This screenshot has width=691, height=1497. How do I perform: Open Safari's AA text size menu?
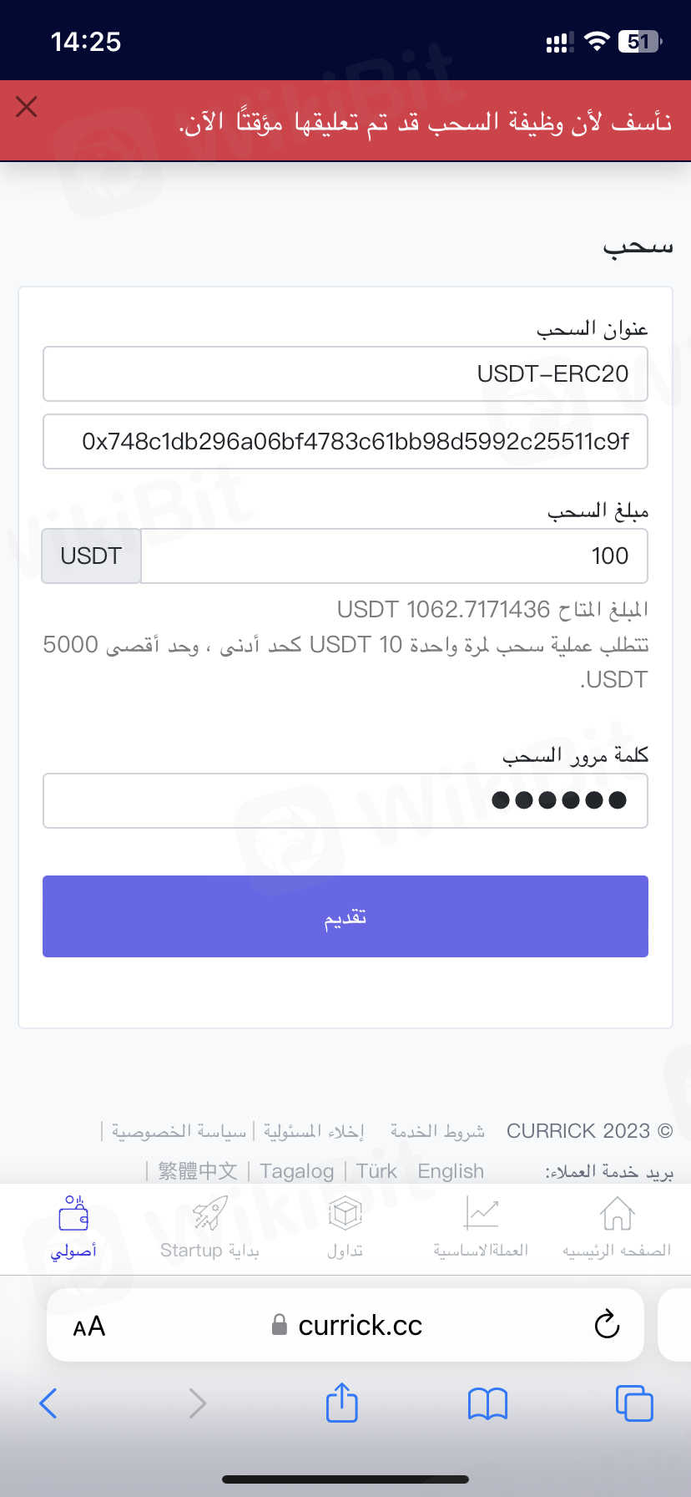89,1326
